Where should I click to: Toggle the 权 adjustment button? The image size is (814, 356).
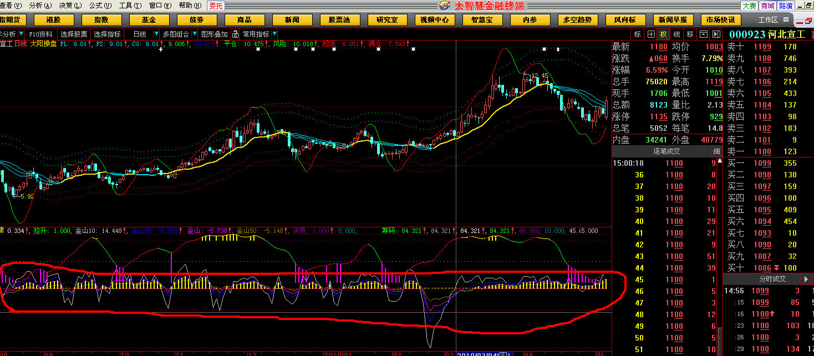(664, 34)
